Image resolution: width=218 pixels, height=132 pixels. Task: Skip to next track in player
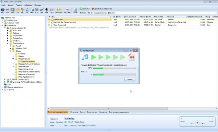tap(202, 123)
